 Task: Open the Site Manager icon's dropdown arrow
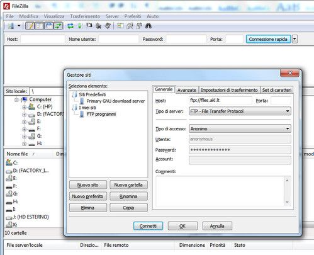pyautogui.click(x=19, y=26)
